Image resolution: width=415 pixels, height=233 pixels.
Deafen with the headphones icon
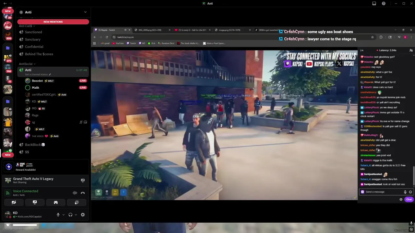[70, 215]
